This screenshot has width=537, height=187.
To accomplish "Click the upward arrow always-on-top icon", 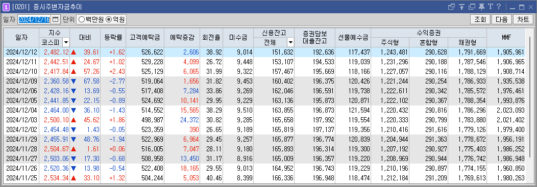I will click(x=461, y=7).
